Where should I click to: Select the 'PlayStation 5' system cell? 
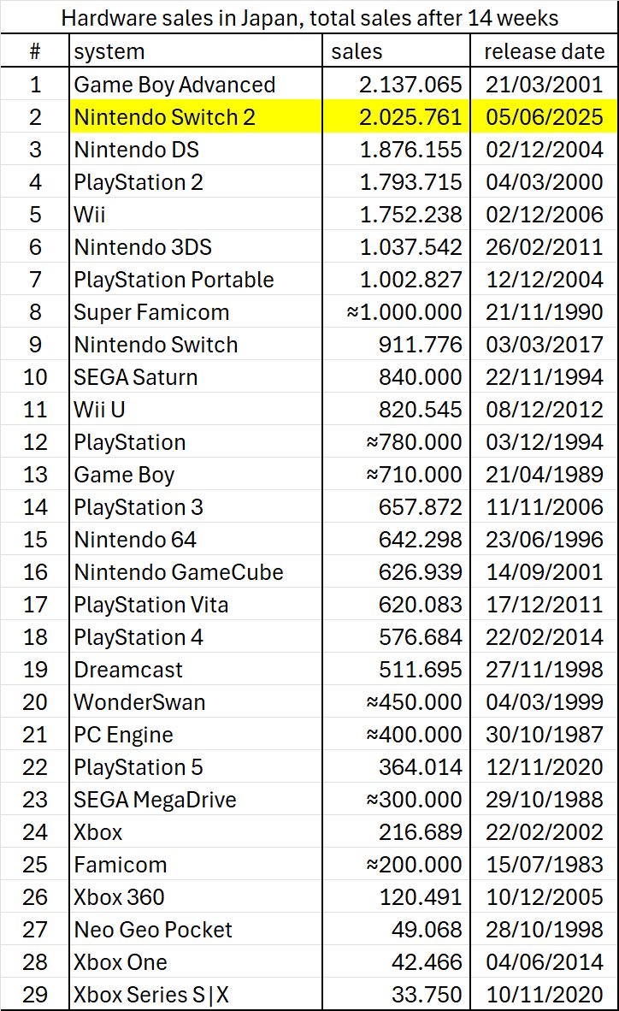196,766
